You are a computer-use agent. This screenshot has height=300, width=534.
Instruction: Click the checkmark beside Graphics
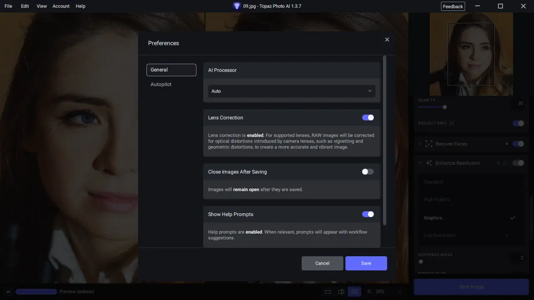pos(513,218)
